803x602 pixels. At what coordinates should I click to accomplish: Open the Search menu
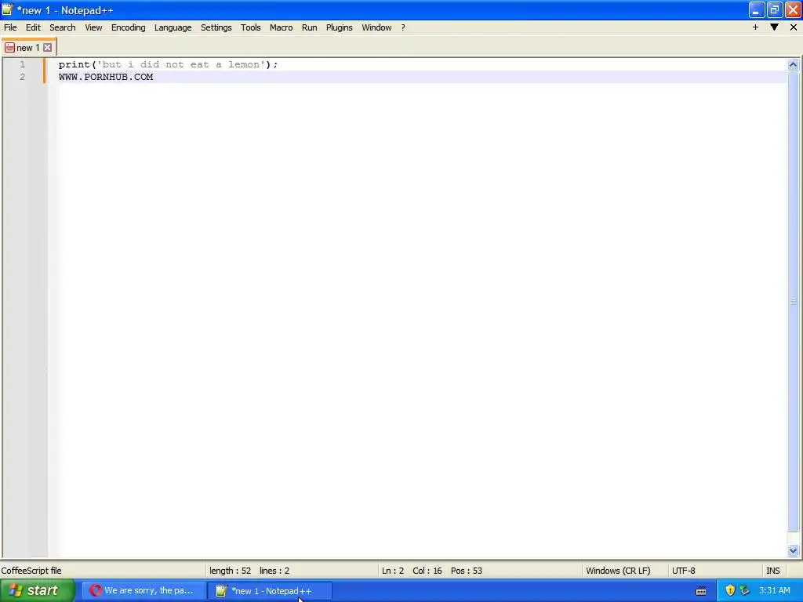tap(63, 27)
